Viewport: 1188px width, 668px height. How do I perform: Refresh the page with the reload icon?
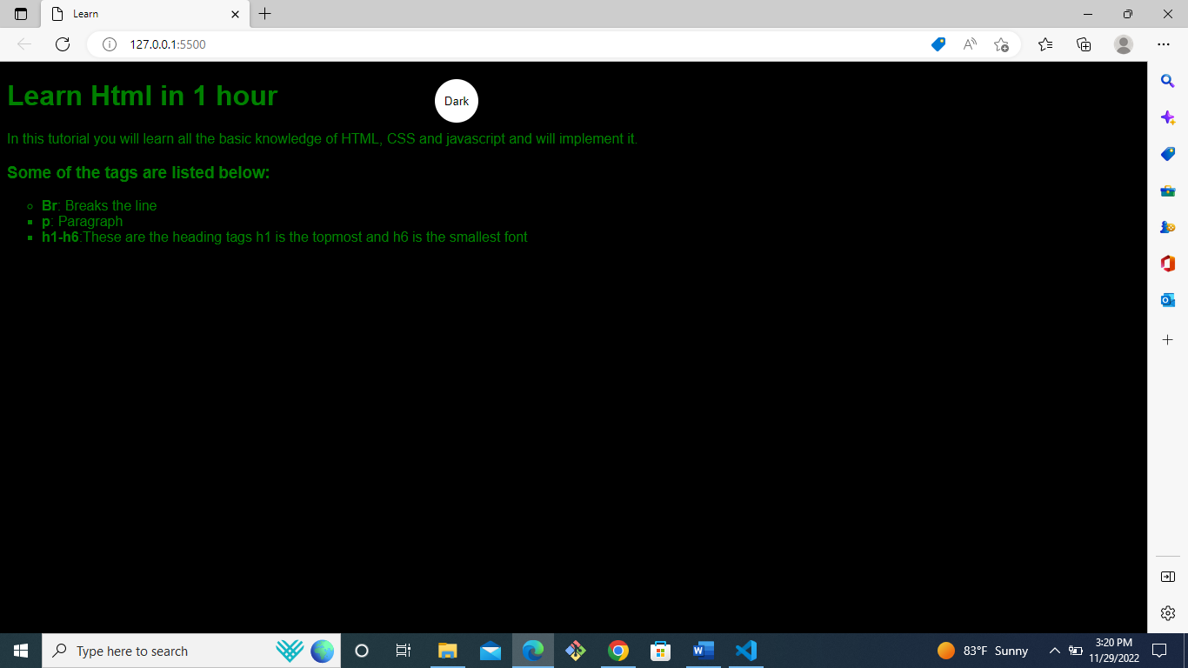(x=63, y=44)
